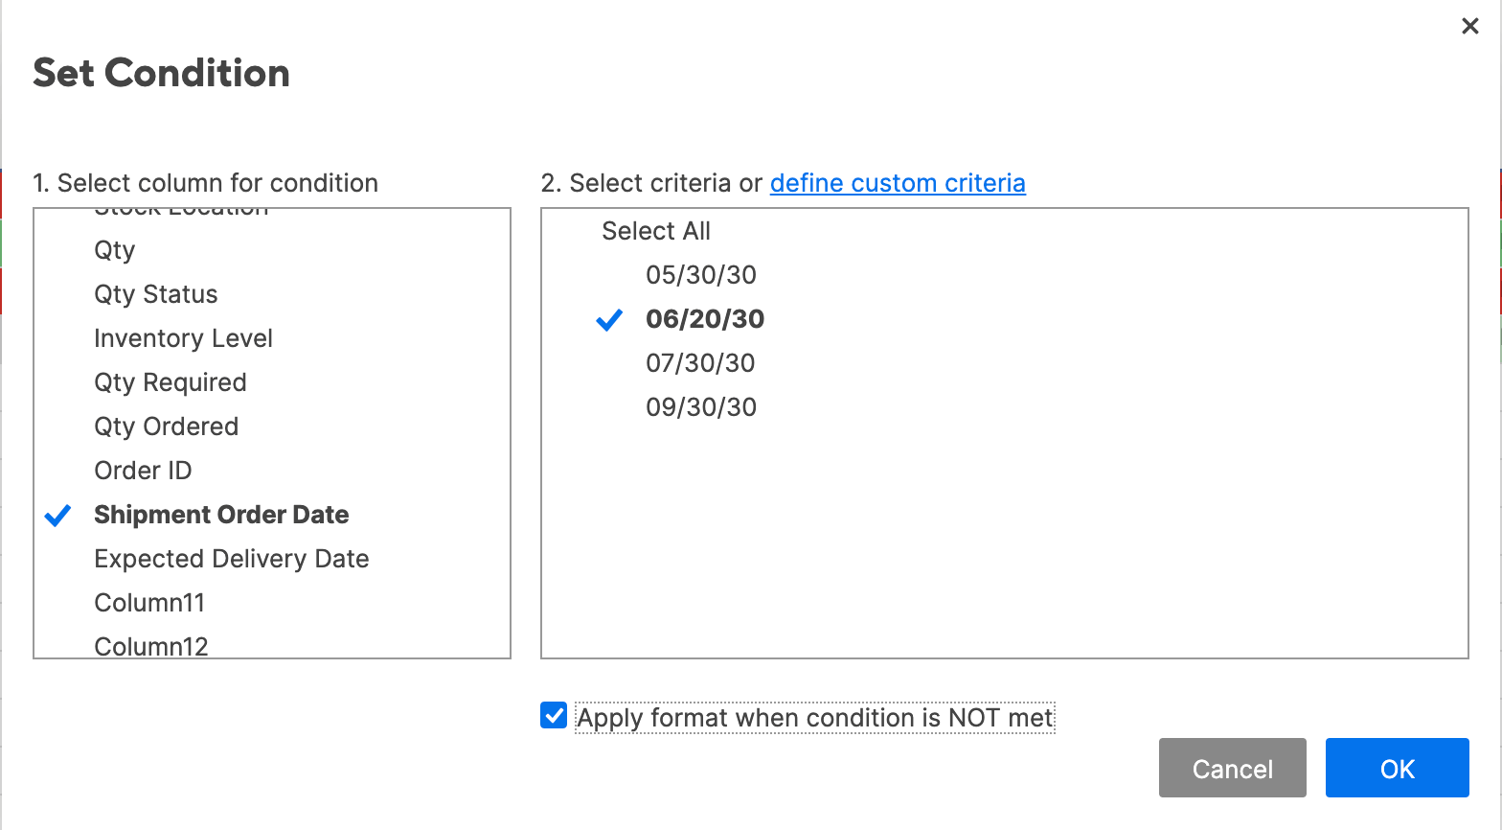Check the 07/30/30 date criteria
Viewport: 1502px width, 830px height.
(x=699, y=363)
